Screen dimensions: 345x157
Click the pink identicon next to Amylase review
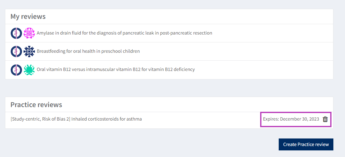point(29,33)
